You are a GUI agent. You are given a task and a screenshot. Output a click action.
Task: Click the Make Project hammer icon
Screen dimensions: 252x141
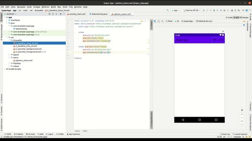pos(168,11)
